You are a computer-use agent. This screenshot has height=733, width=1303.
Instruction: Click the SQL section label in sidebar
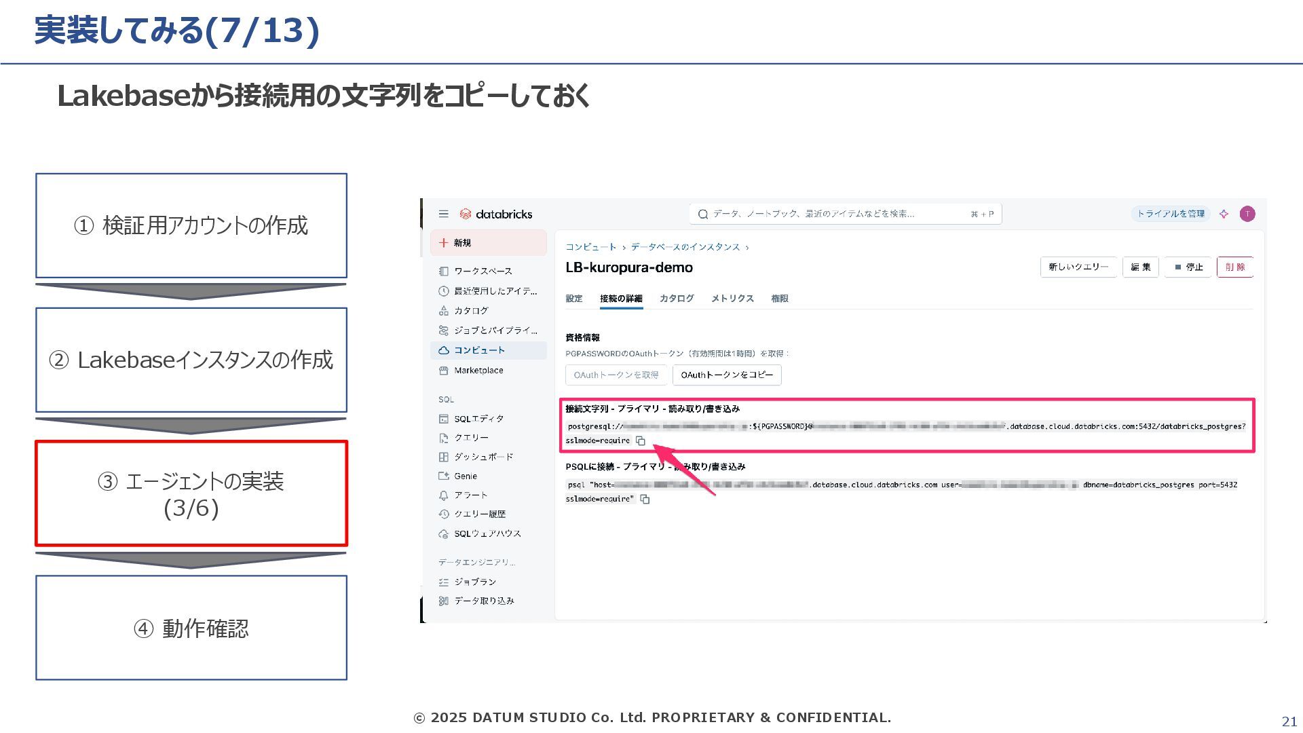446,400
